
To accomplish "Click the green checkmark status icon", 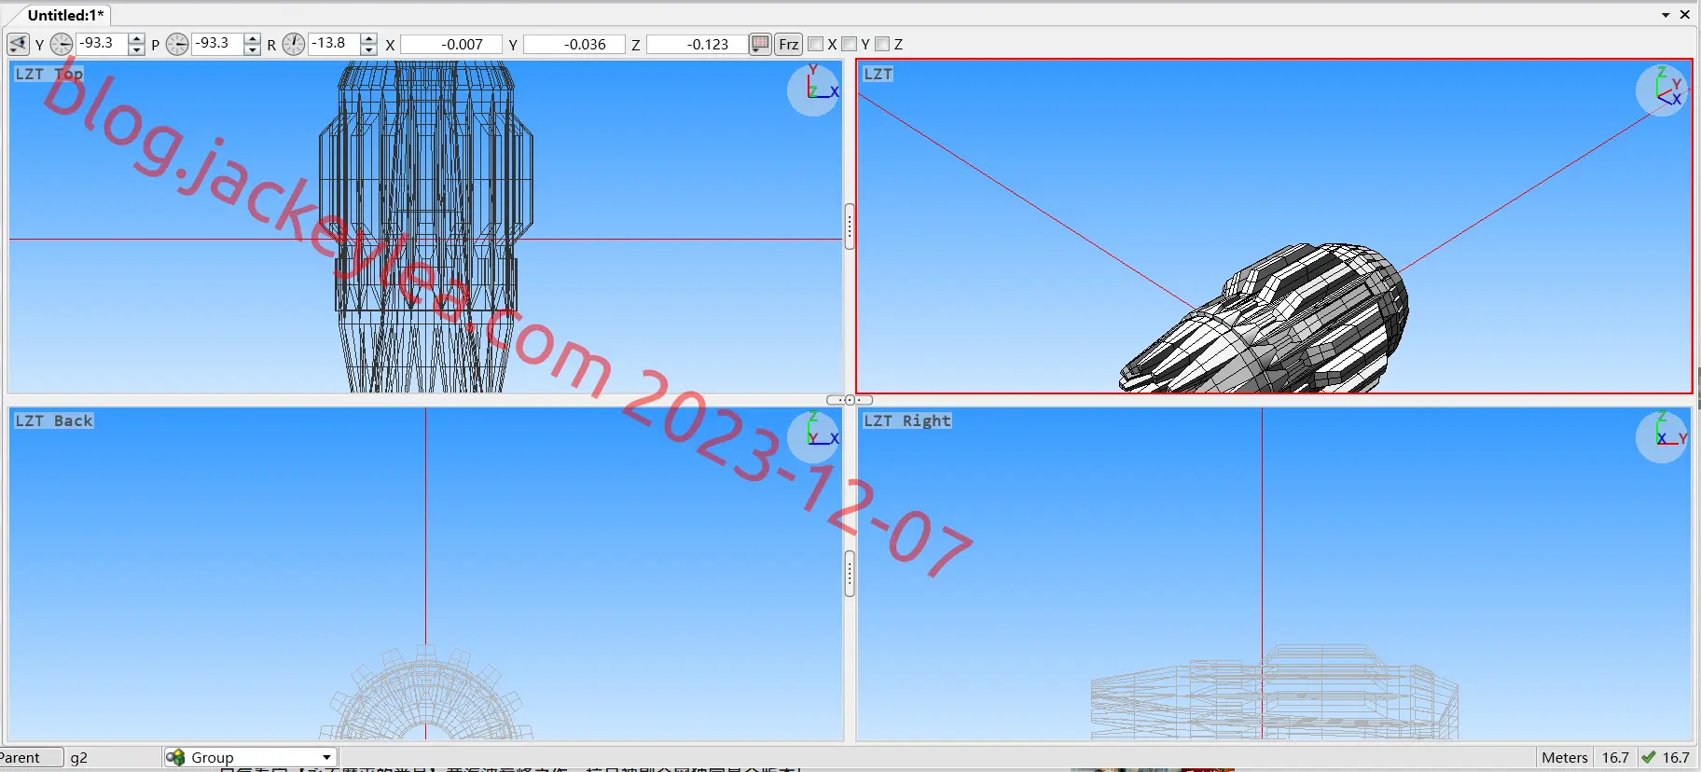I will pyautogui.click(x=1649, y=757).
